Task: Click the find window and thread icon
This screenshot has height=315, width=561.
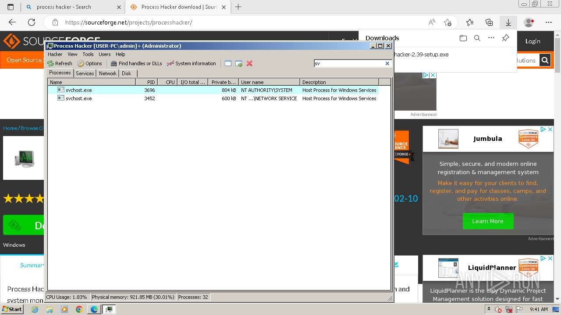Action: (239, 63)
